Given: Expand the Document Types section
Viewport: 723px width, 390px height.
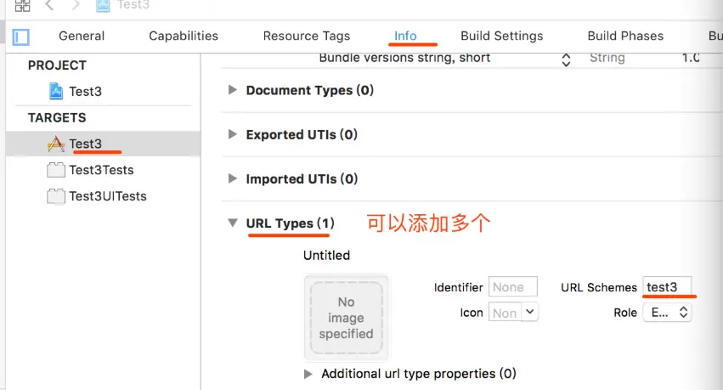Looking at the screenshot, I should point(233,90).
